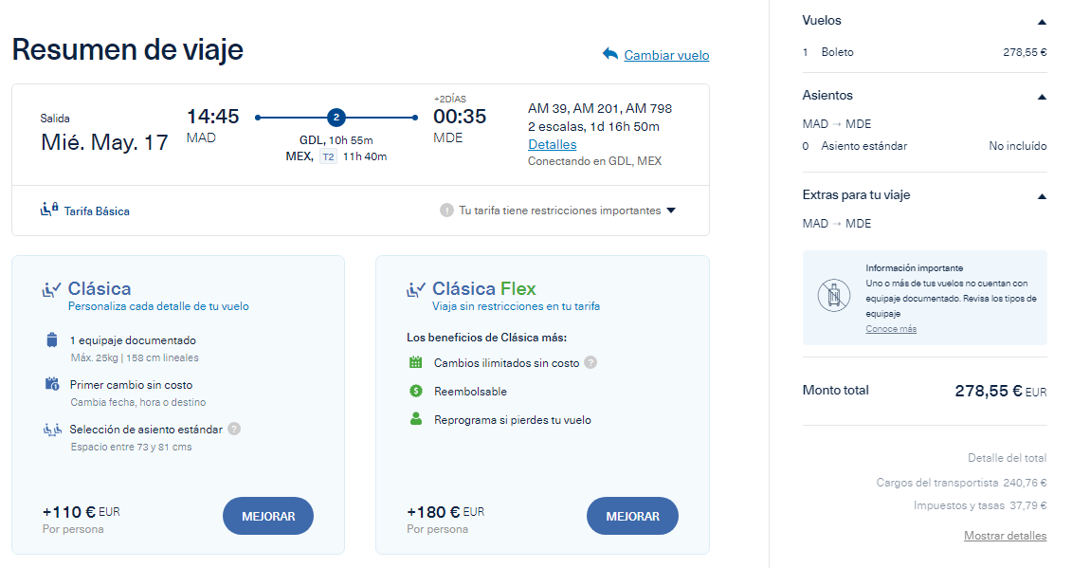Expand the tariff restrictions dropdown arrow

tap(671, 211)
